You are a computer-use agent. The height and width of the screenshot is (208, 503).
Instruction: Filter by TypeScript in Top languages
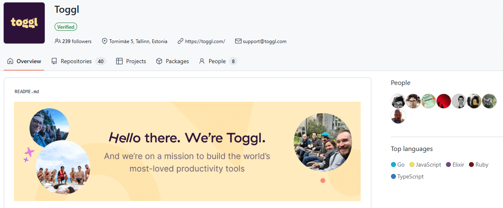pos(410,176)
